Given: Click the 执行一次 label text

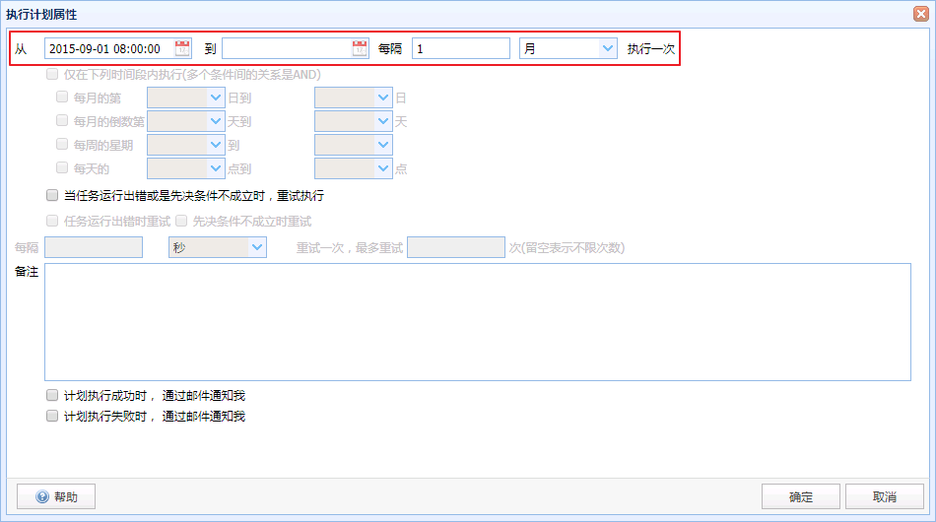Looking at the screenshot, I should point(650,49).
